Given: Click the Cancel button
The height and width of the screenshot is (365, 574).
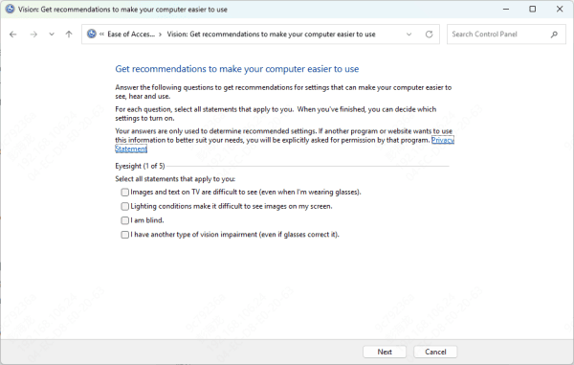Looking at the screenshot, I should pyautogui.click(x=435, y=352).
